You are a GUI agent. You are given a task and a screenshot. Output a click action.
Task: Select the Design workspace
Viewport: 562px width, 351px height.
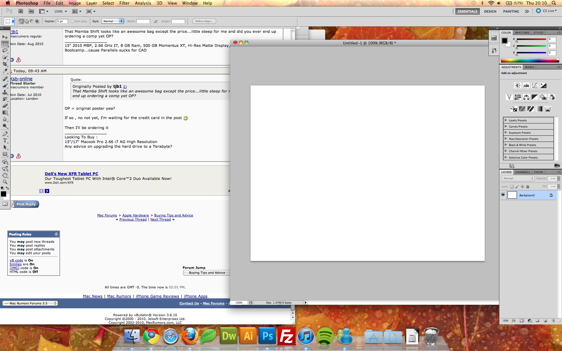click(x=490, y=11)
